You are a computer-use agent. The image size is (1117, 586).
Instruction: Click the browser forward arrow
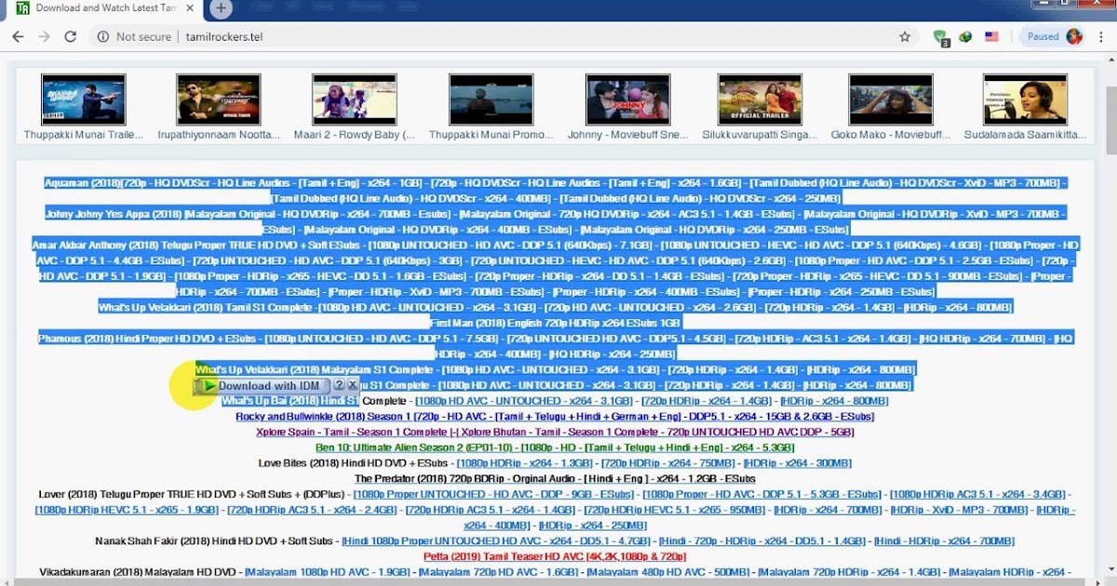(44, 36)
